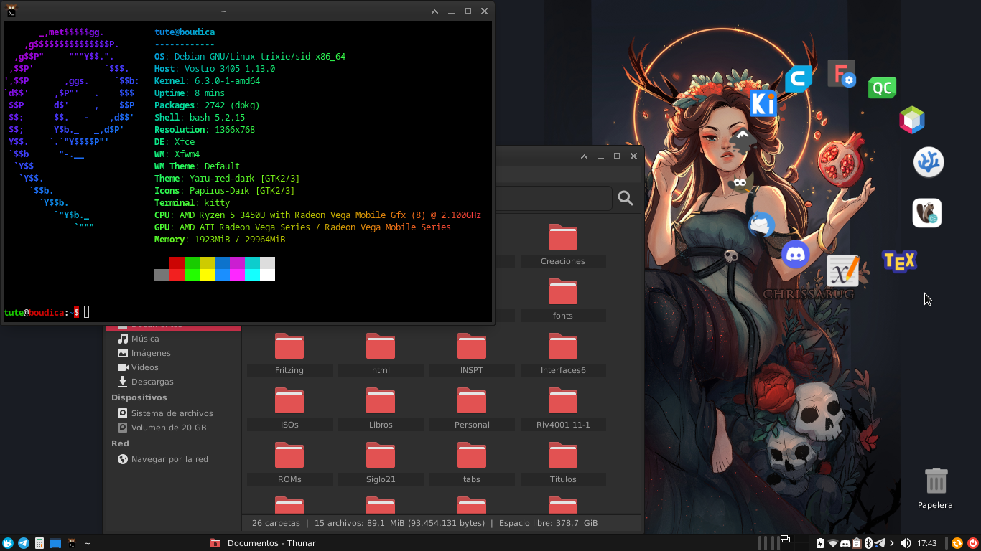Select the Siglo21 folder
981x551 pixels.
pos(381,463)
